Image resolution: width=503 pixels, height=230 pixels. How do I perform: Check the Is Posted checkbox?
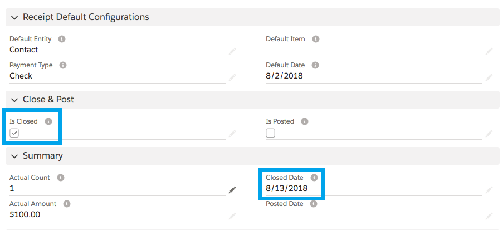(x=271, y=133)
